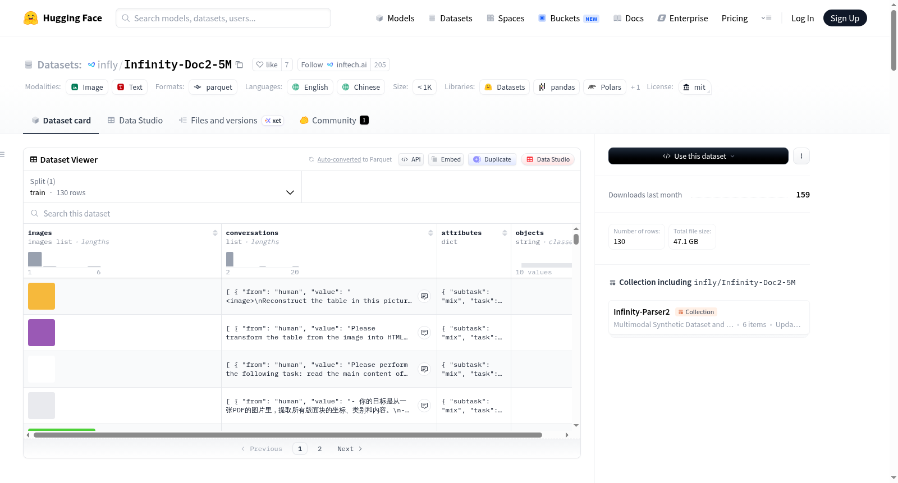Select the parquet format tag

(x=213, y=87)
